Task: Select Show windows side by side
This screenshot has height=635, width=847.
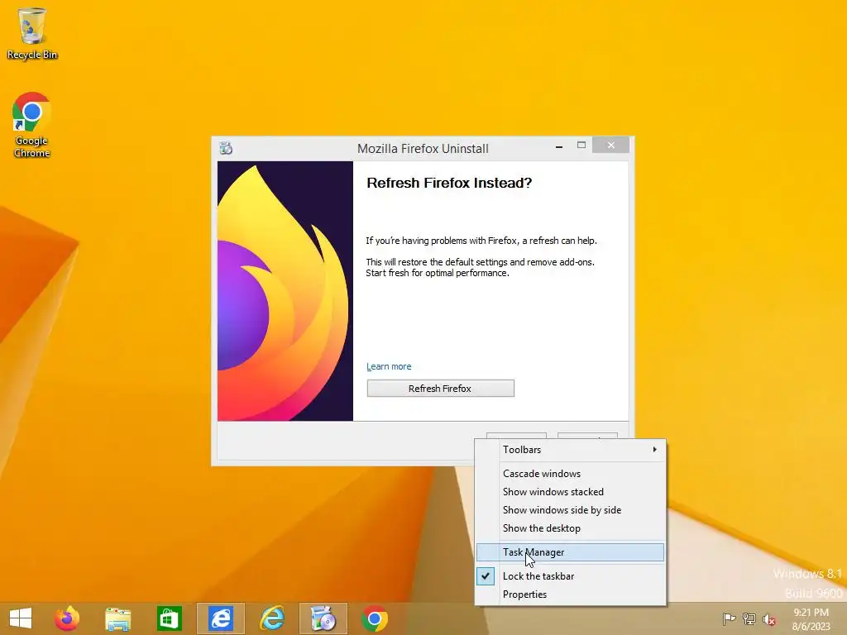Action: (571, 509)
